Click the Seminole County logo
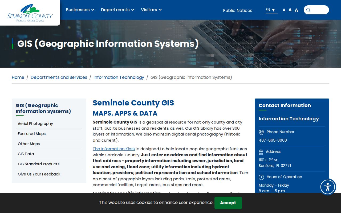The image size is (341, 213). 30,13
